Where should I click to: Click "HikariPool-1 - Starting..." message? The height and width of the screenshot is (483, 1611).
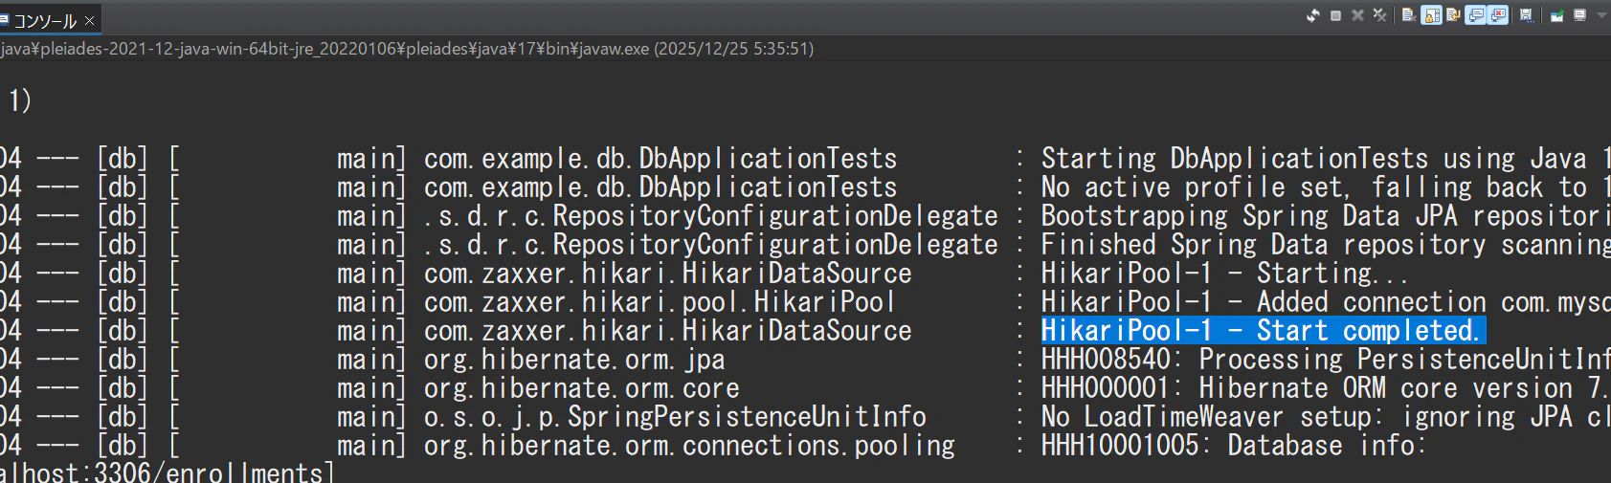click(1225, 274)
